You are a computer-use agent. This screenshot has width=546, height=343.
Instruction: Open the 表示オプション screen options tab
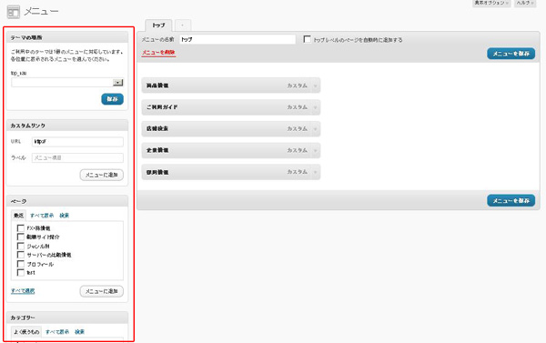click(491, 3)
